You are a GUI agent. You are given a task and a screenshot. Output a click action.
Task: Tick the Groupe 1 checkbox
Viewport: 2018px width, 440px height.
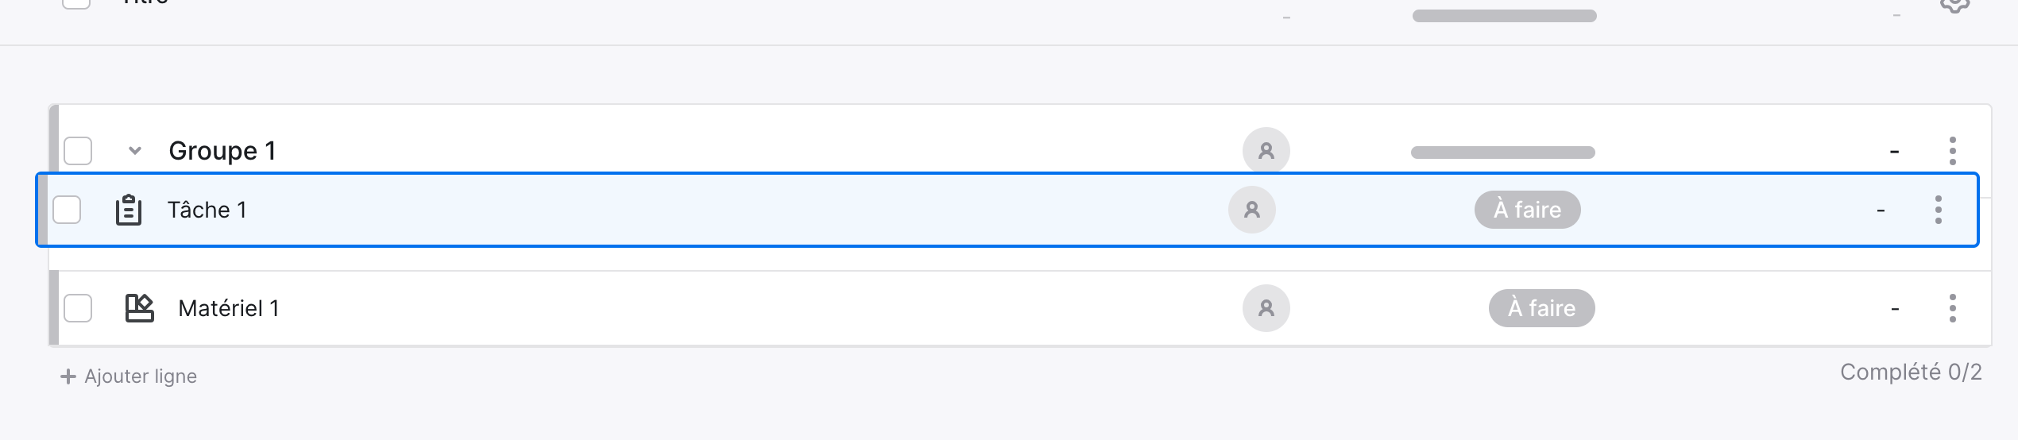78,151
